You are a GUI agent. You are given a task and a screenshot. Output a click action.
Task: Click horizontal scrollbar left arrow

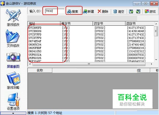point(30,64)
